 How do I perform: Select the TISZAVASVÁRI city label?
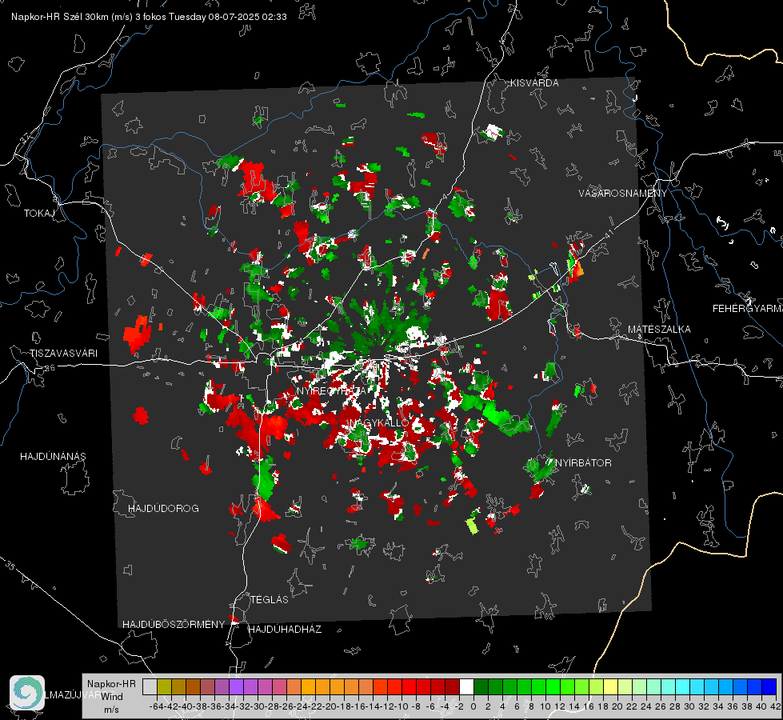click(63, 354)
